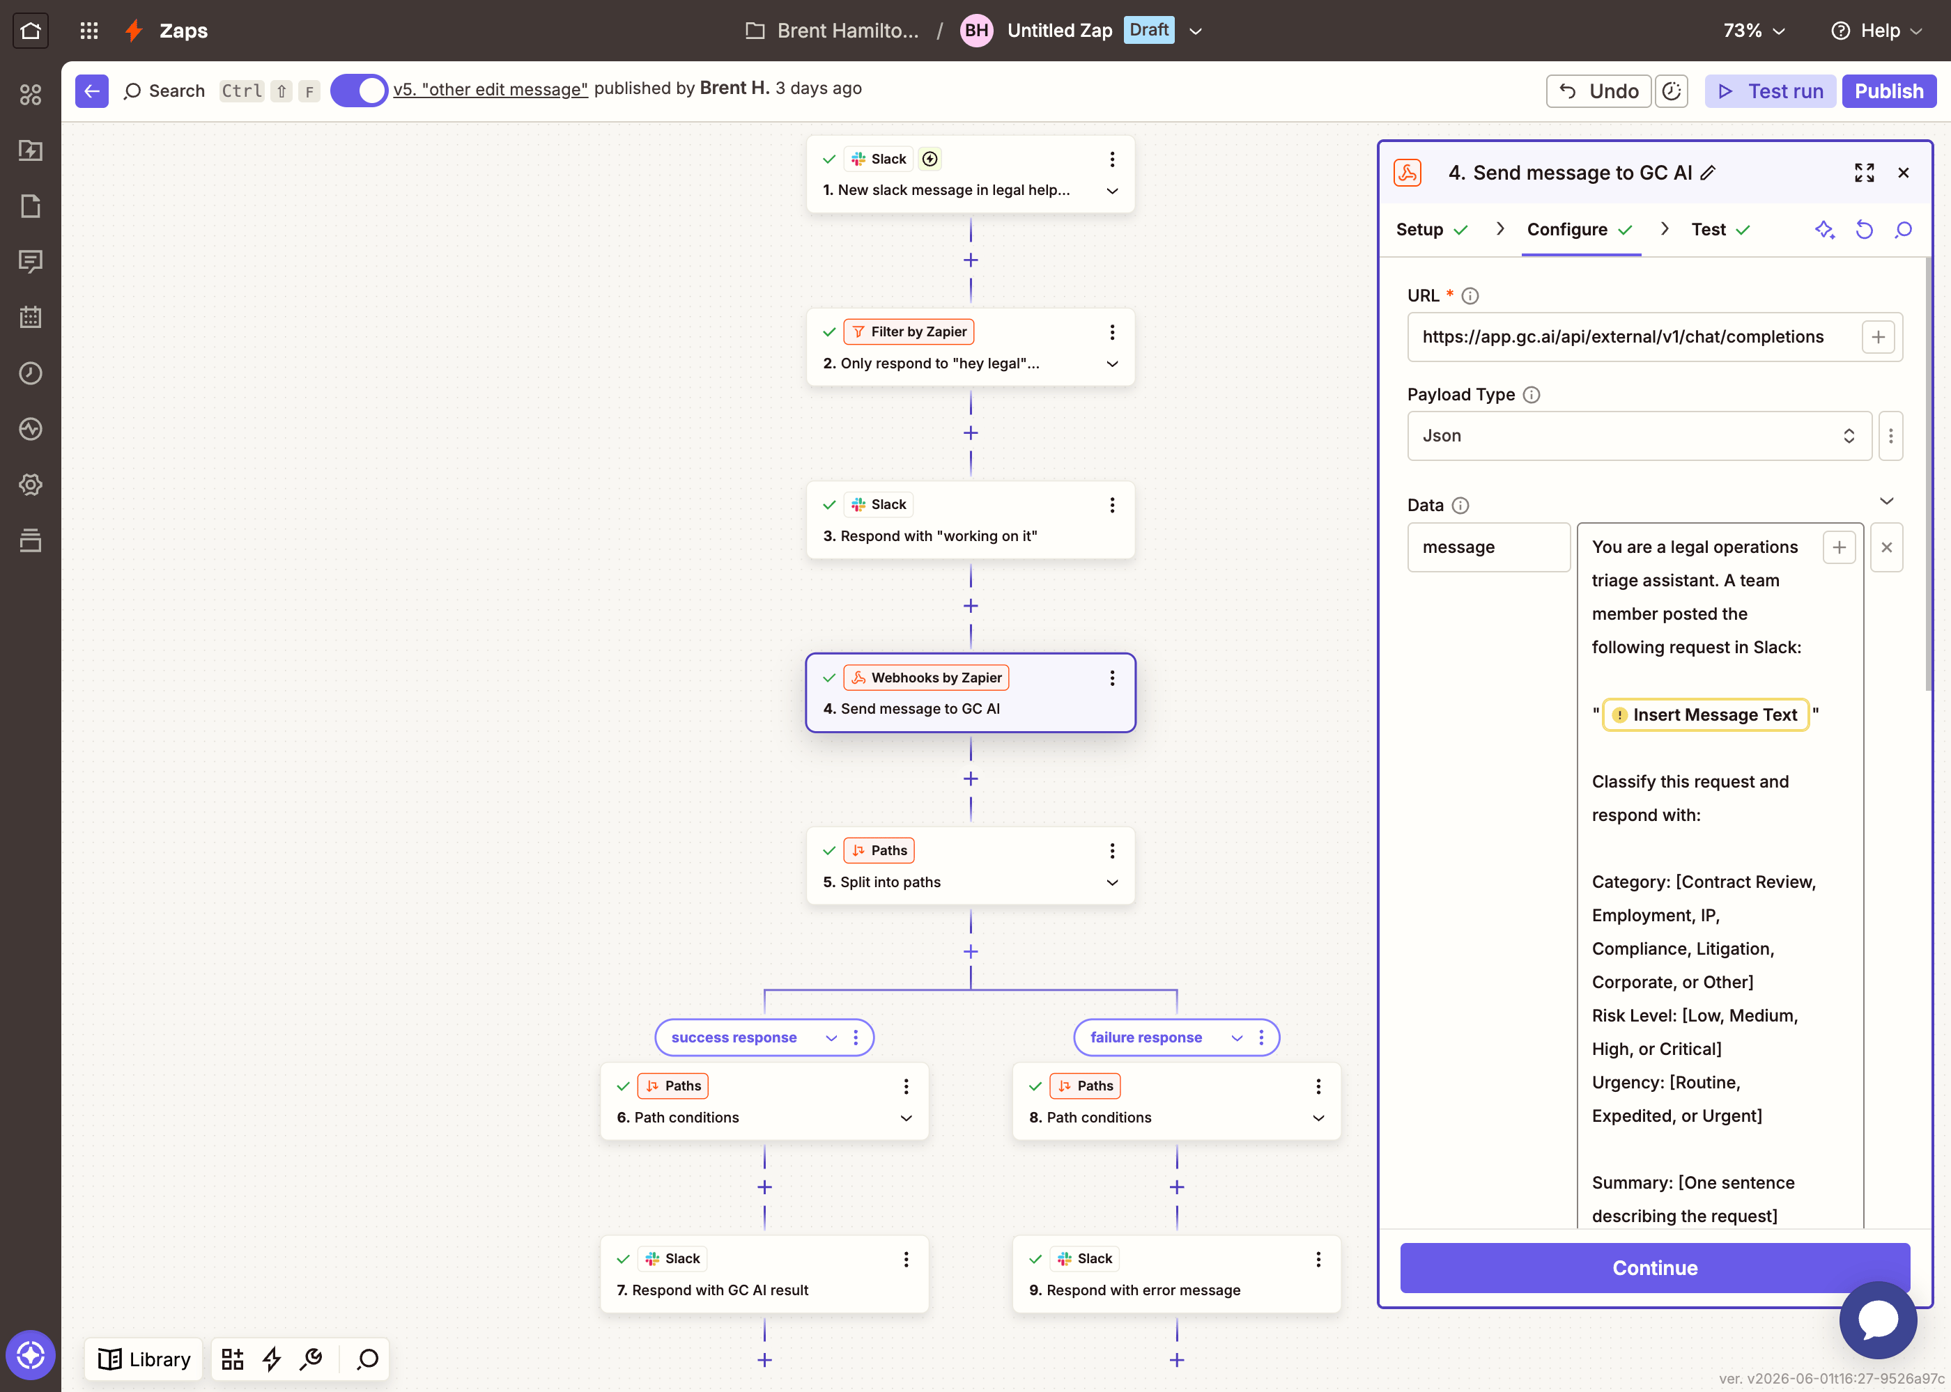The height and width of the screenshot is (1392, 1951).
Task: Switch to the Configure tab
Action: [1580, 230]
